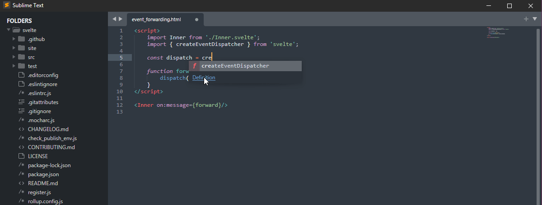The image size is (542, 205).
Task: Click the './Inner.svelte' import string
Action: (231, 37)
